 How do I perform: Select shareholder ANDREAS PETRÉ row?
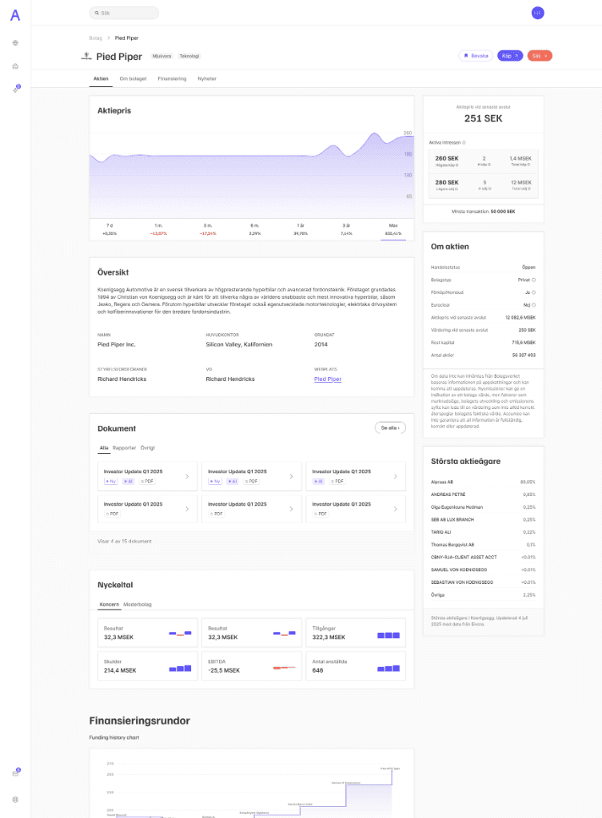tap(483, 494)
